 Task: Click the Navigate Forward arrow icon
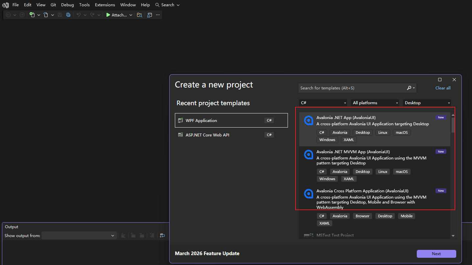point(22,15)
